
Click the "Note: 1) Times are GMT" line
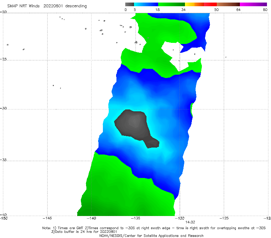[154, 228]
